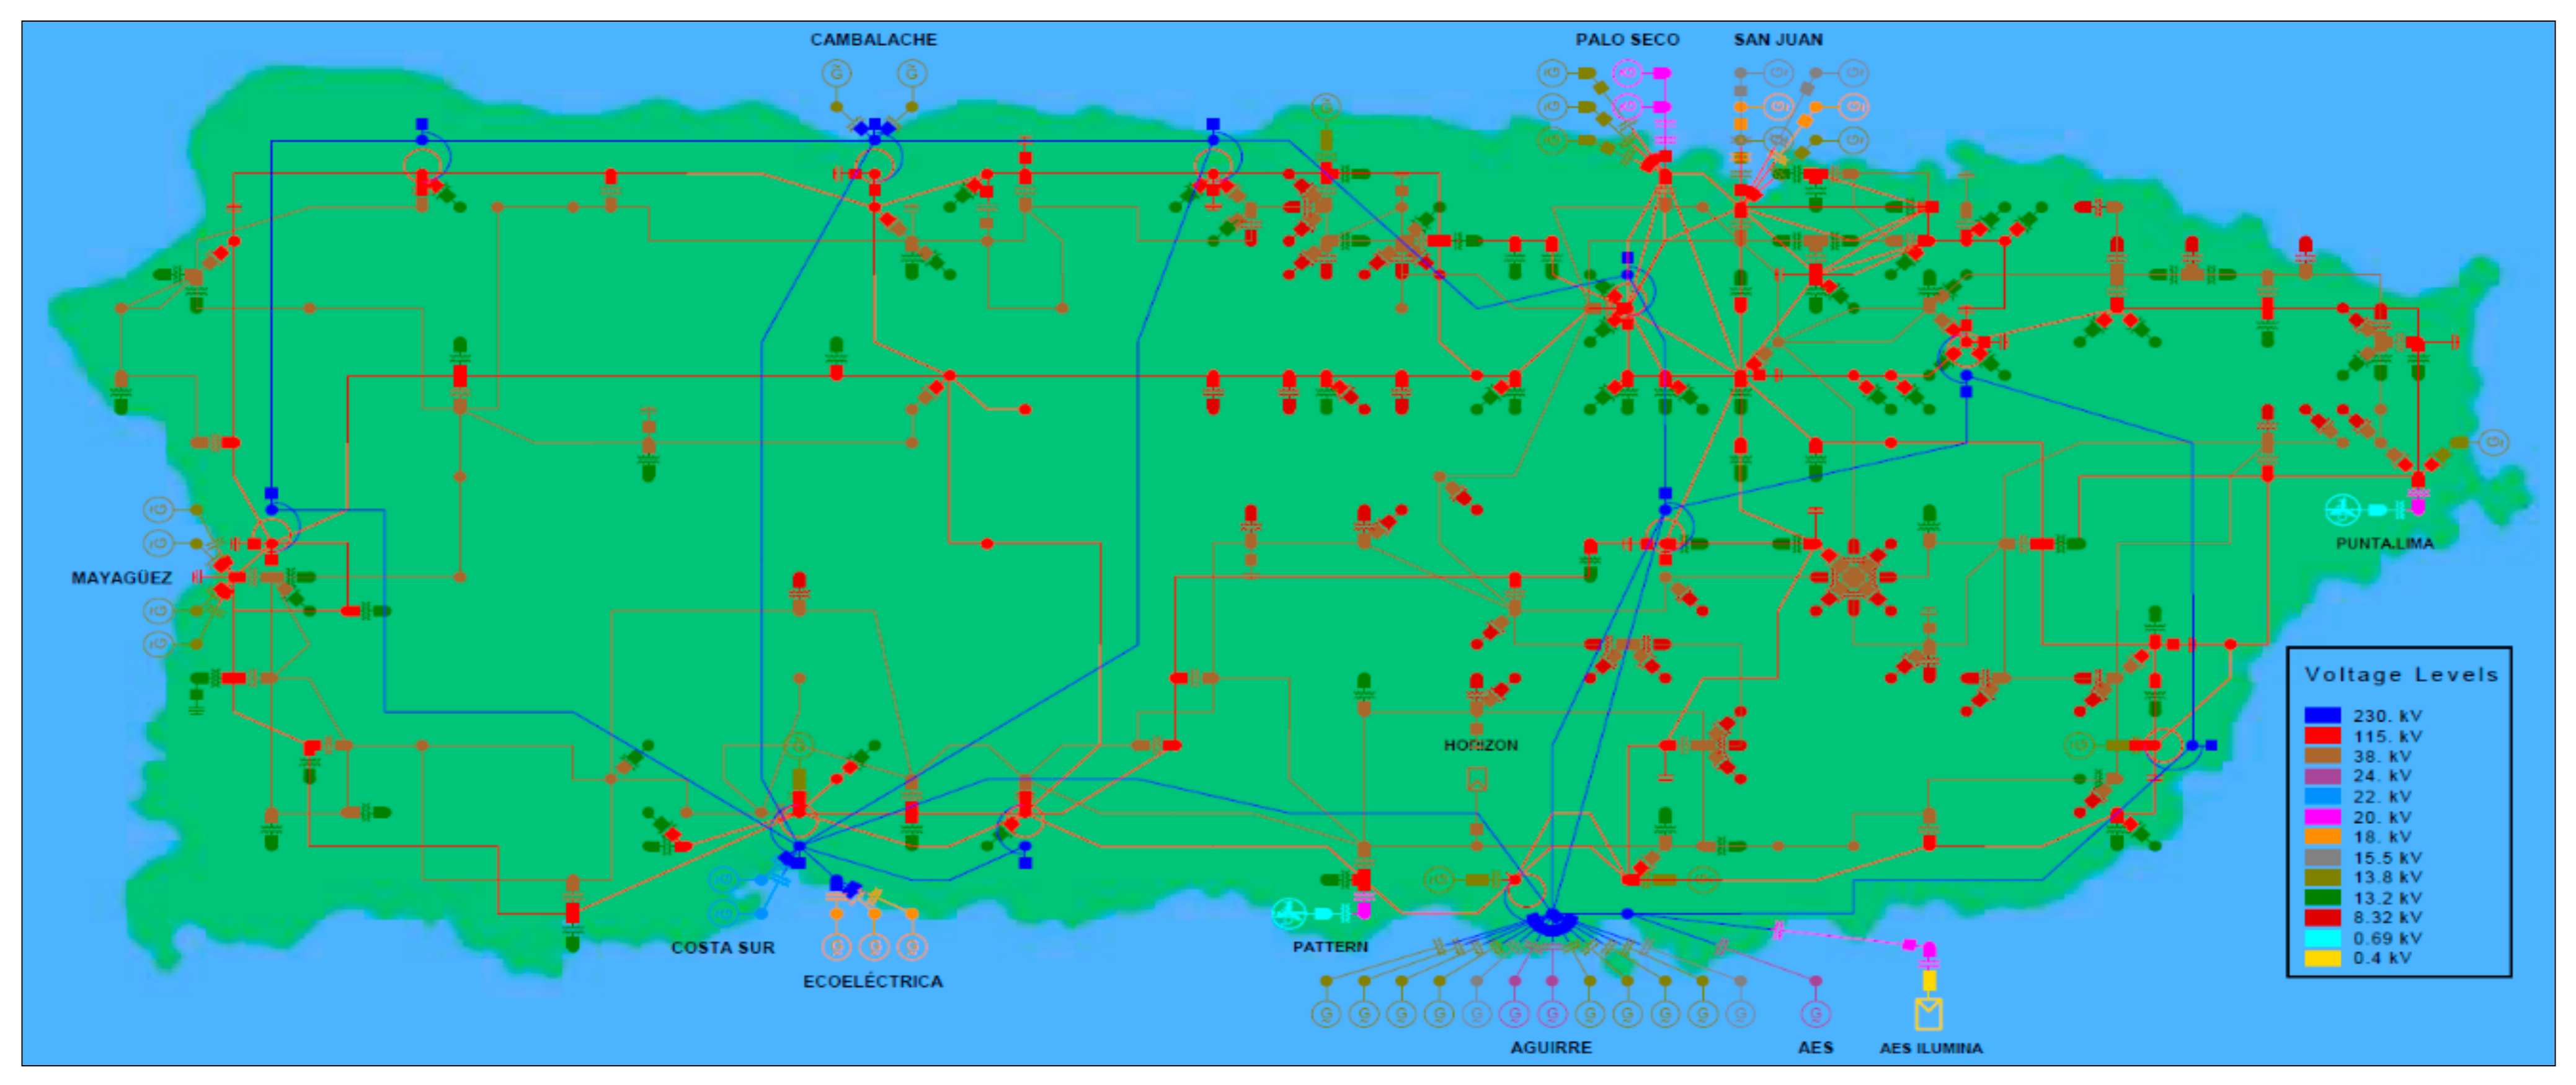Click the generator symbol northeast of Punta Lima
2576x1085 pixels.
[x=2494, y=442]
